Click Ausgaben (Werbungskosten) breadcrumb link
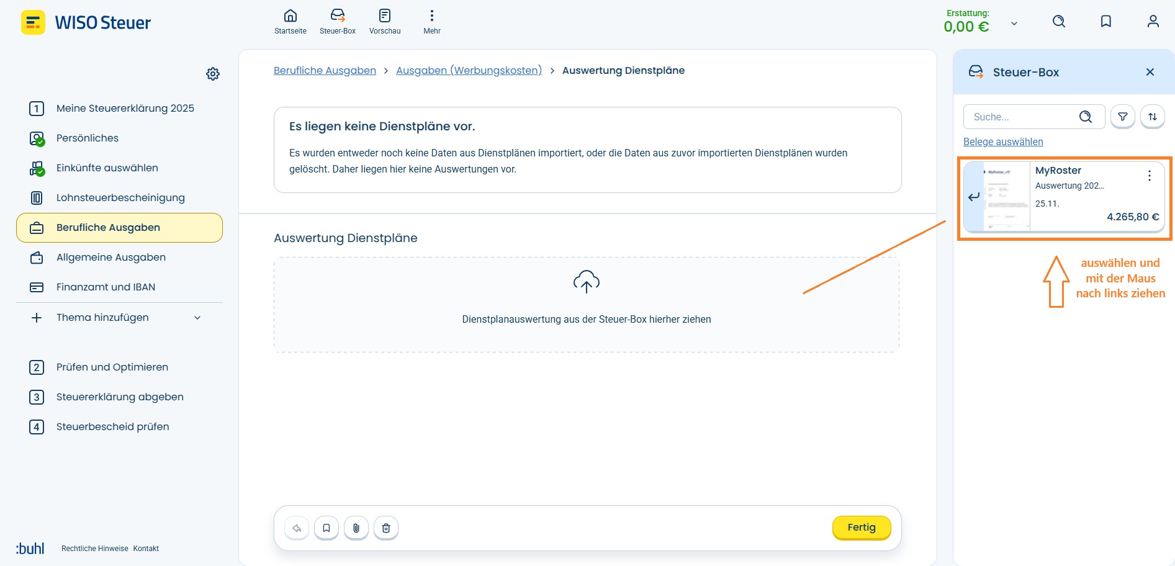Viewport: 1175px width, 566px height. click(469, 71)
